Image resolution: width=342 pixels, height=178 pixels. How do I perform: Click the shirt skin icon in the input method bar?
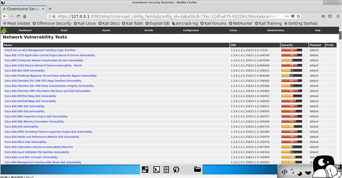click(x=308, y=173)
